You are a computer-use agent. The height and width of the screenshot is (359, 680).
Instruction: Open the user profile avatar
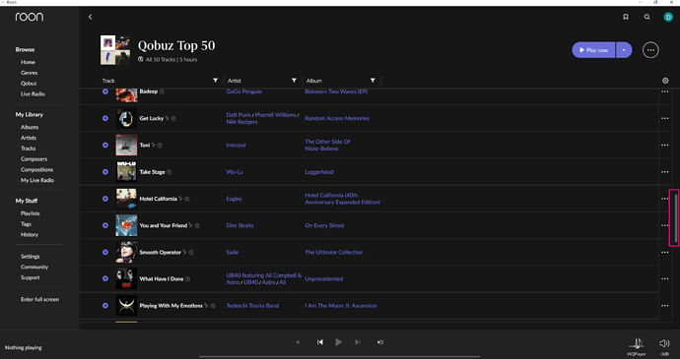[668, 17]
